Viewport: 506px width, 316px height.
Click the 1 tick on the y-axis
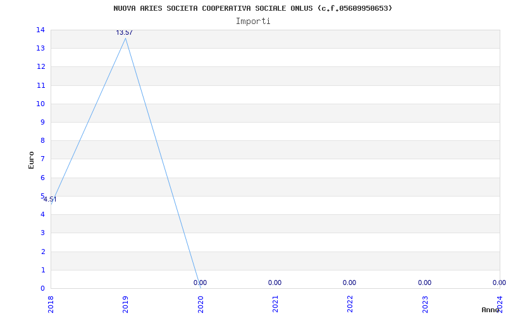coord(42,270)
